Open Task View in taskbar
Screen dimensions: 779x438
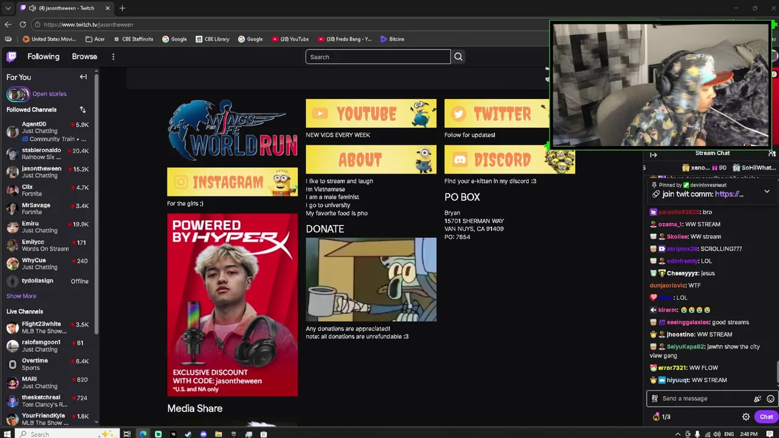point(127,434)
